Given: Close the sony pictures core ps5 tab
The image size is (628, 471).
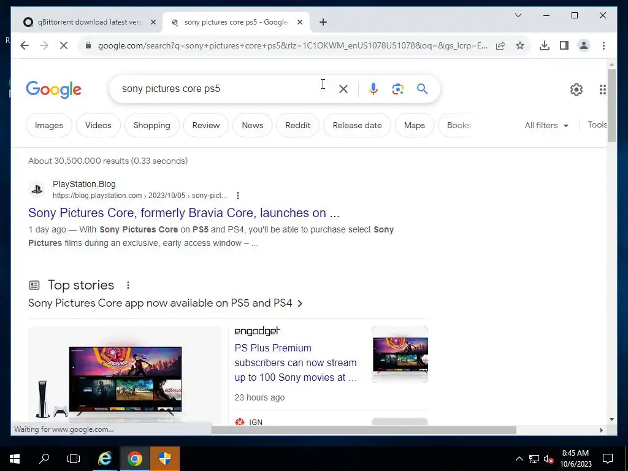Looking at the screenshot, I should (299, 22).
